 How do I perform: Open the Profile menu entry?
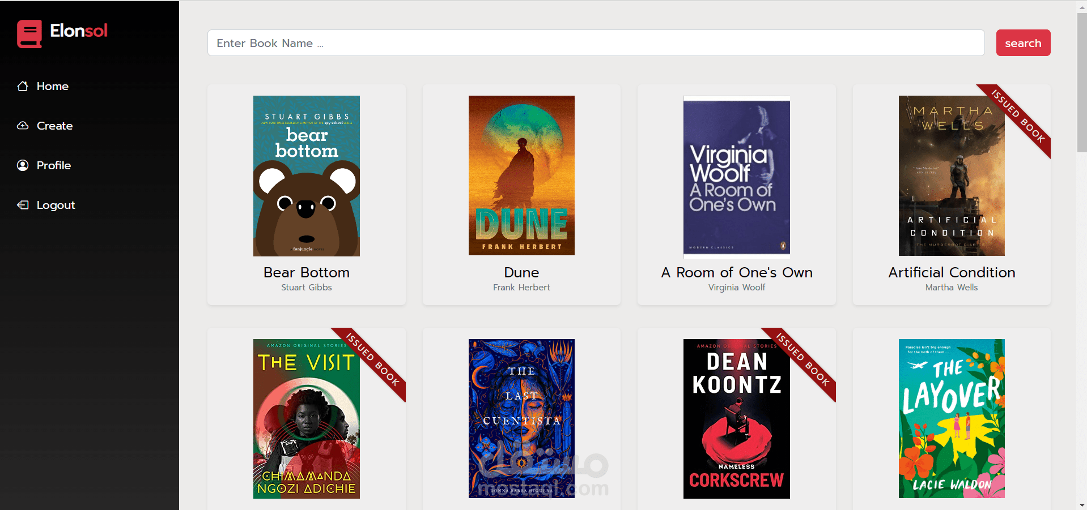click(54, 165)
